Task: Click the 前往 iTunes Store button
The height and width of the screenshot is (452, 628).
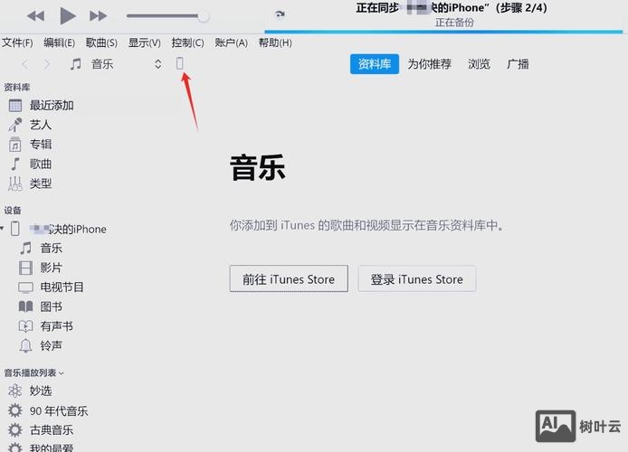Action: click(x=289, y=278)
